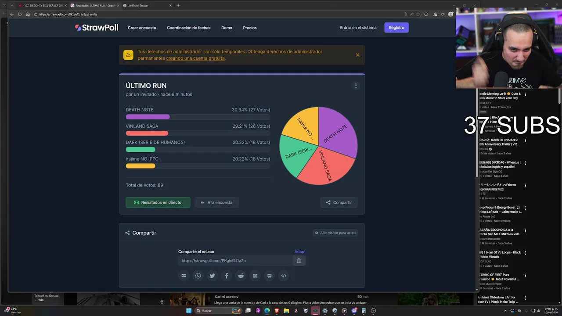Click the poll link input field
562x316 pixels.
click(235, 261)
